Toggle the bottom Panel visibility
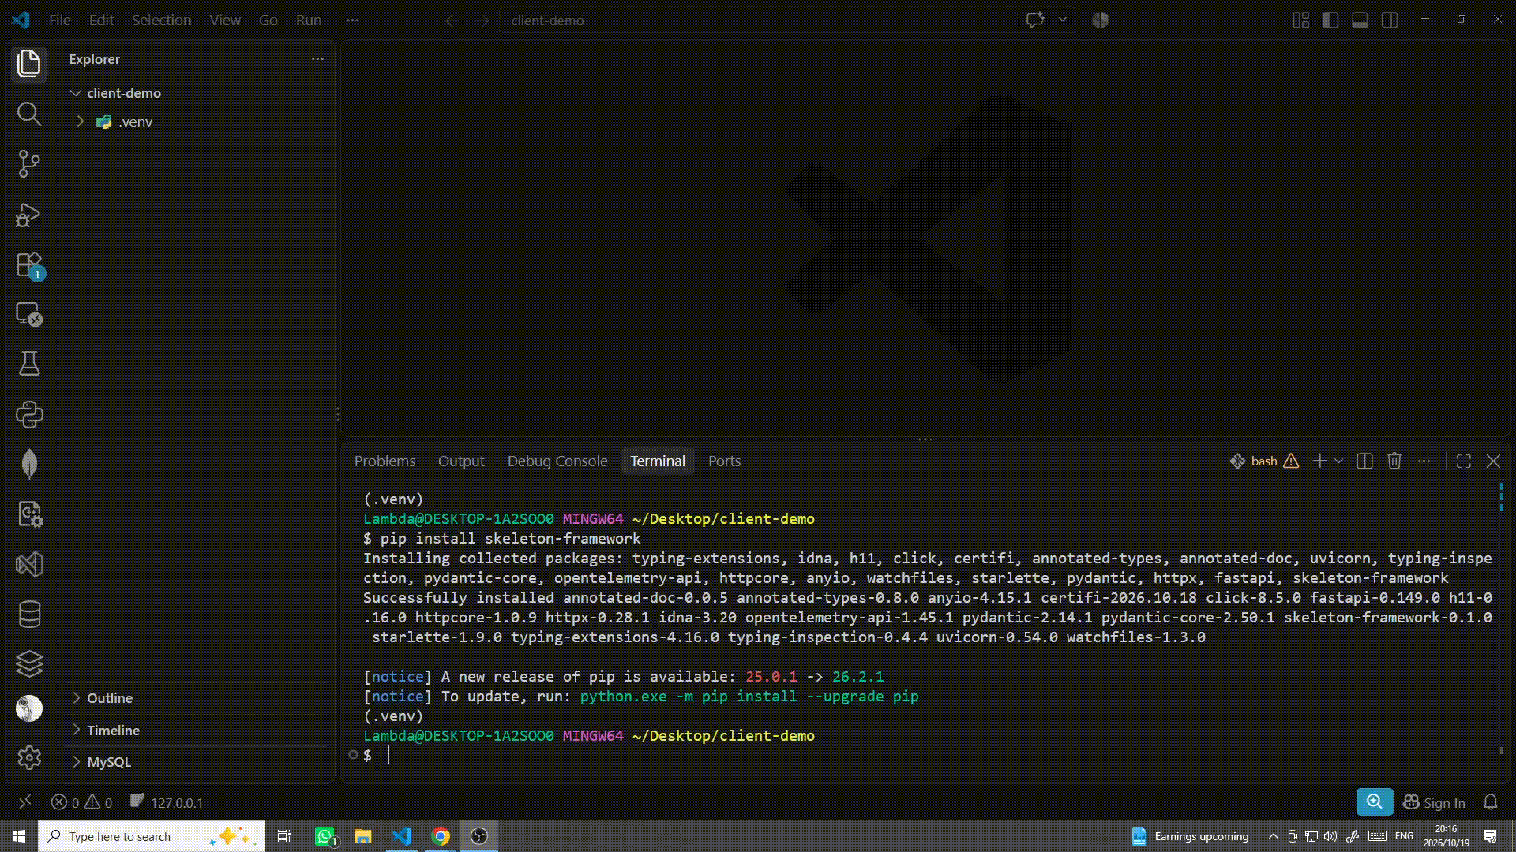The image size is (1516, 852). coord(1360,21)
